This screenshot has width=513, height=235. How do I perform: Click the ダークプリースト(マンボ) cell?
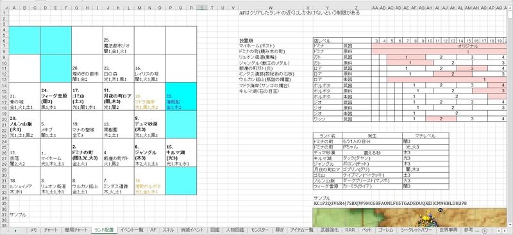point(372,180)
